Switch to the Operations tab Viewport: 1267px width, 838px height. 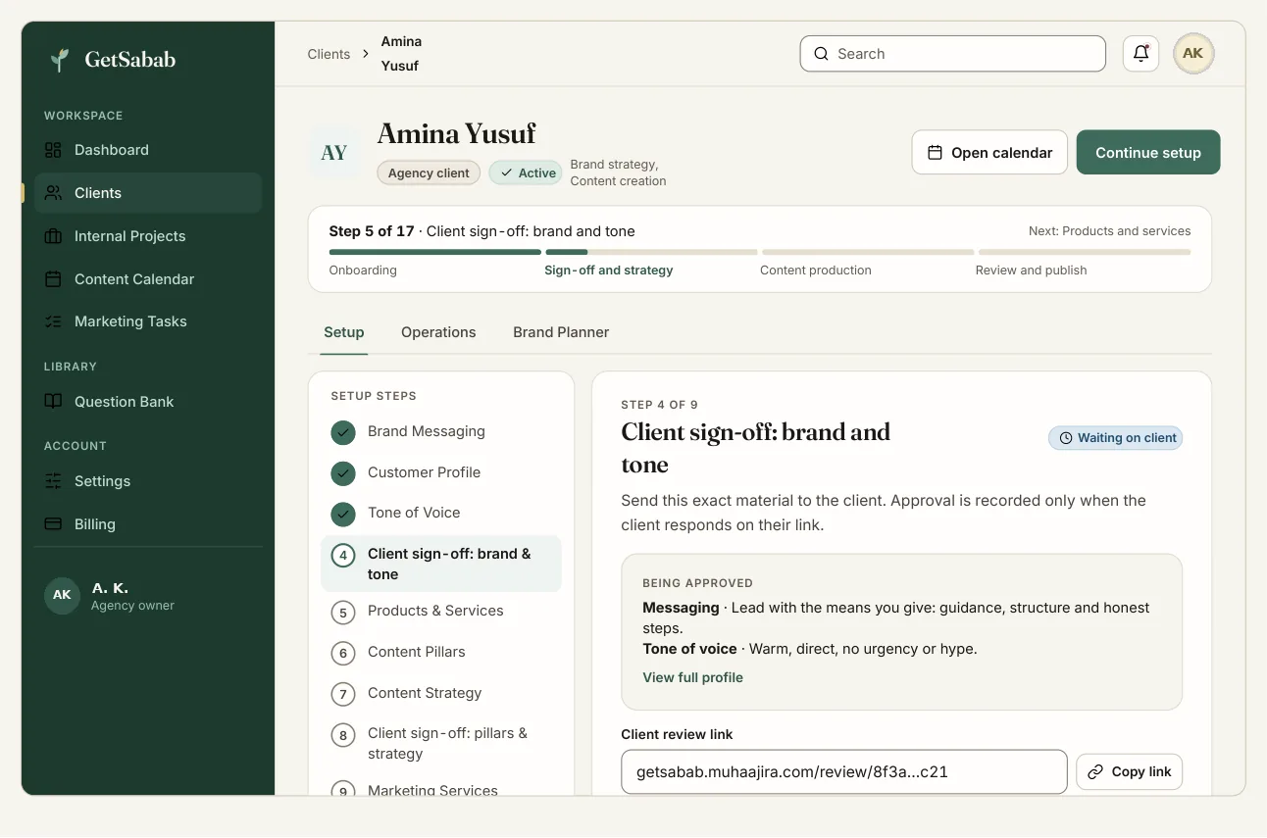(438, 332)
